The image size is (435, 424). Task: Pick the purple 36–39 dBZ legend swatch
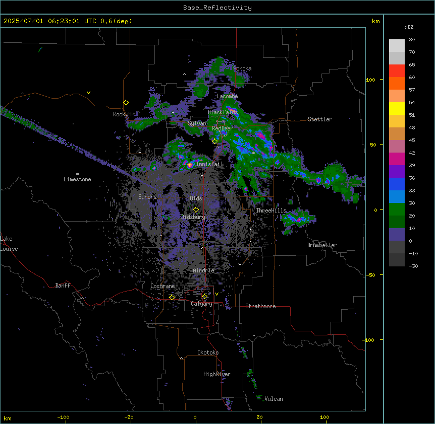coord(397,172)
